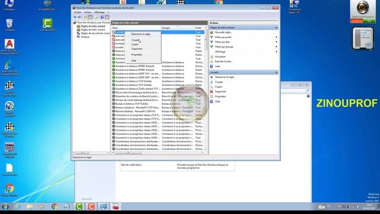
Task: Click the folder-up toolbar icon
Action: coord(85,17)
